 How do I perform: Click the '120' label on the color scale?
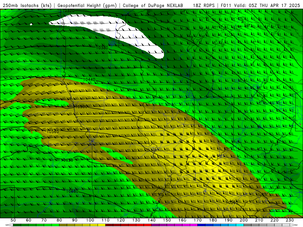(121, 220)
